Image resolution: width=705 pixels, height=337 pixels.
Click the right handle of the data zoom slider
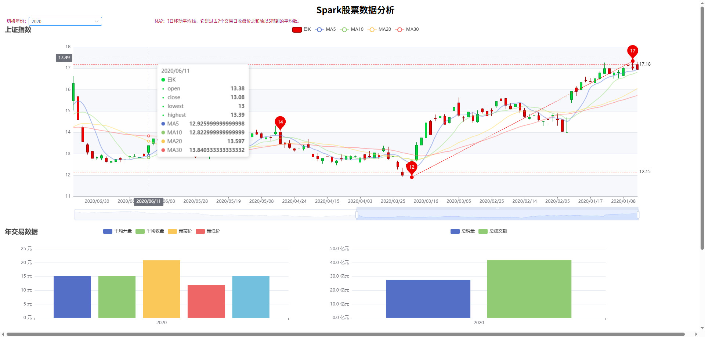click(638, 215)
